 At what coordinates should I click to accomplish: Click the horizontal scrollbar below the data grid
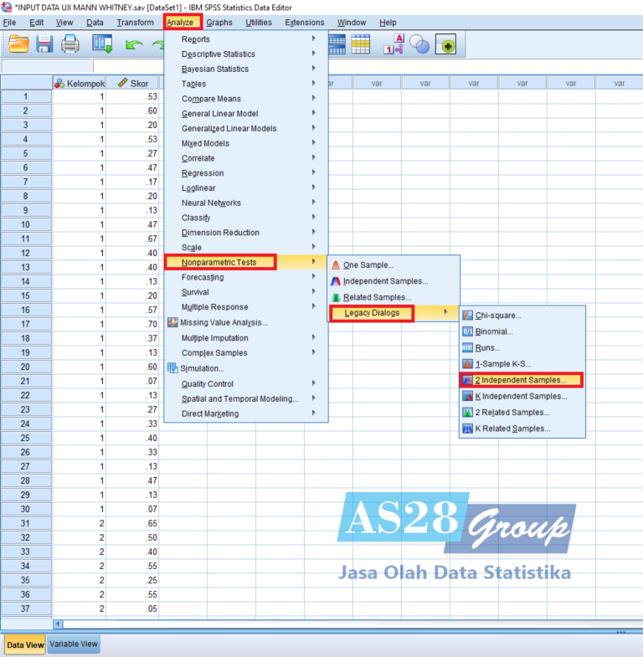pyautogui.click(x=335, y=624)
